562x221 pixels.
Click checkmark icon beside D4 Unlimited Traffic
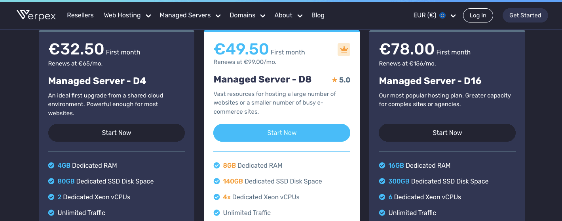[51, 213]
